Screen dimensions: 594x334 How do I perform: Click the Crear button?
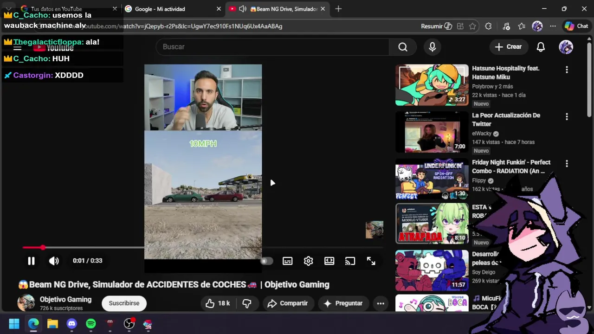(509, 47)
